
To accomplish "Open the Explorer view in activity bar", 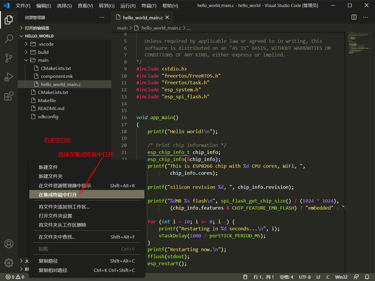I will (9, 20).
